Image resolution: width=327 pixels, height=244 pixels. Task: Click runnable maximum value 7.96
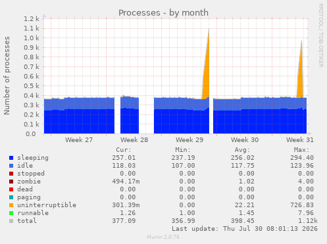pos(306,213)
